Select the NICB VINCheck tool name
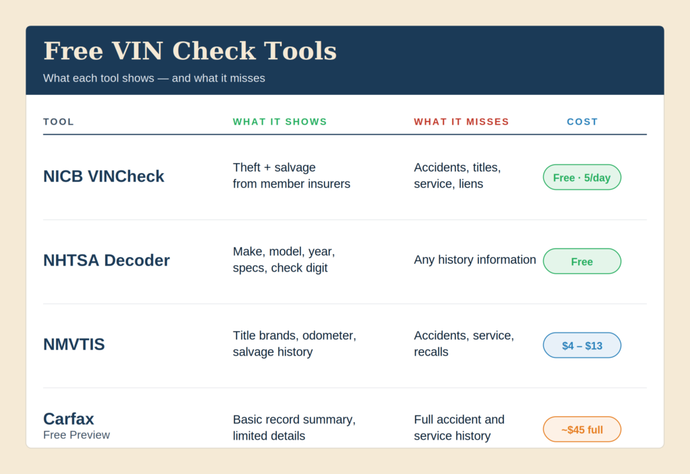 point(103,176)
